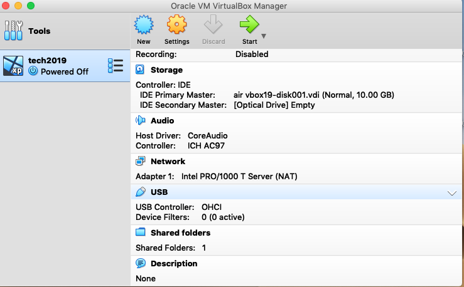Start the VM with green arrow
Screen dimensions: 464x287
tap(249, 24)
